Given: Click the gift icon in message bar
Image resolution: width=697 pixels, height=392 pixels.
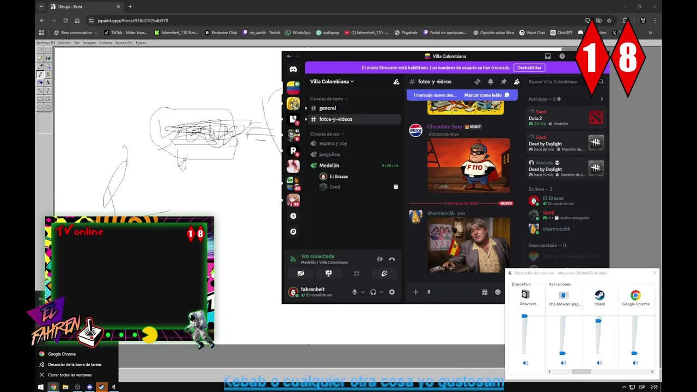Looking at the screenshot, I should pos(485,292).
